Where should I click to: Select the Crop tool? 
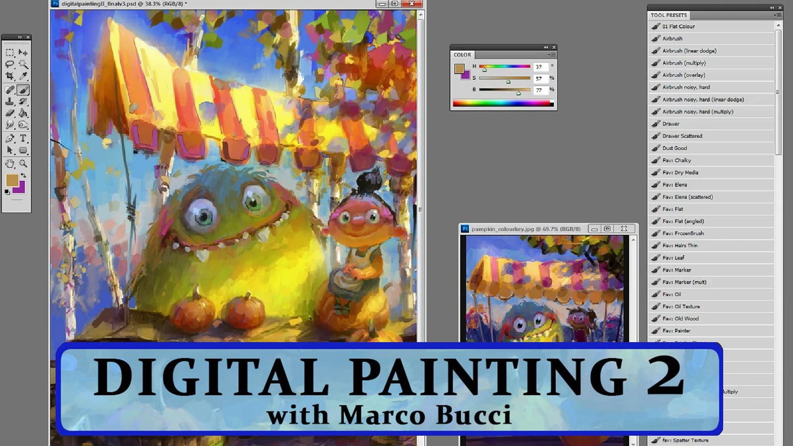[x=10, y=75]
